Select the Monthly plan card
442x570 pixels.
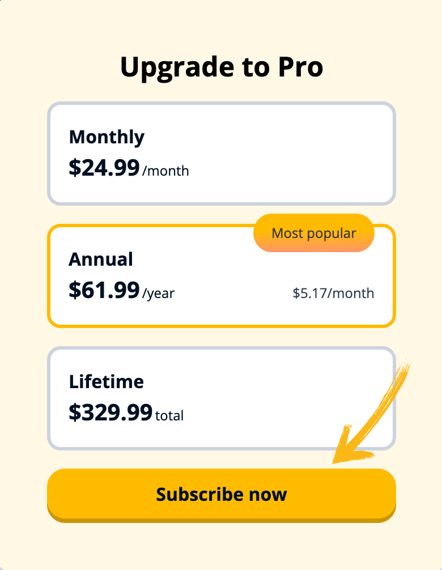[221, 153]
